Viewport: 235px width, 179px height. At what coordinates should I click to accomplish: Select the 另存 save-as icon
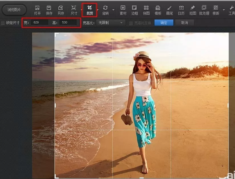pos(61,10)
